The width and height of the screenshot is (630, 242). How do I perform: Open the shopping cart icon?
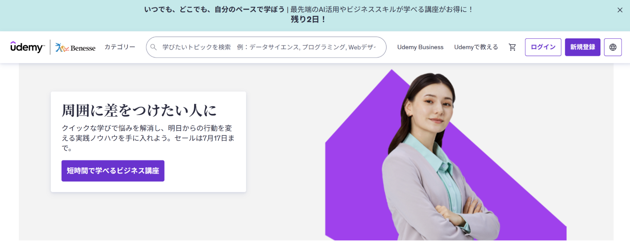(x=512, y=47)
